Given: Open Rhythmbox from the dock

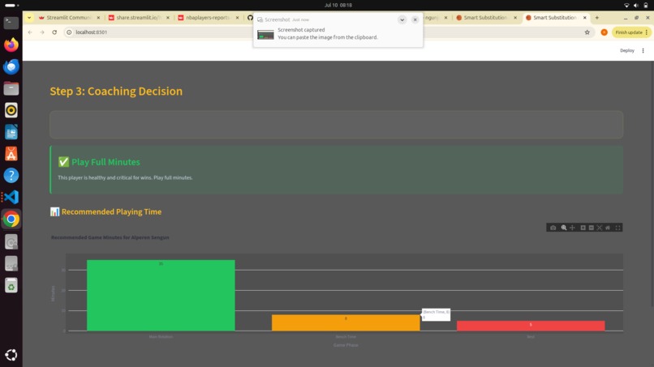Looking at the screenshot, I should pyautogui.click(x=11, y=110).
